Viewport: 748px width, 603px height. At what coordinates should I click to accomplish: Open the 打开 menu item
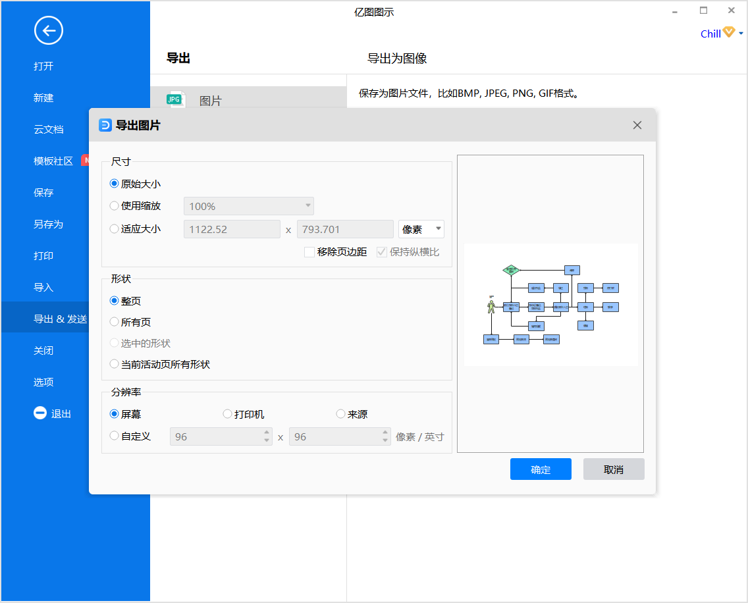[x=43, y=66]
